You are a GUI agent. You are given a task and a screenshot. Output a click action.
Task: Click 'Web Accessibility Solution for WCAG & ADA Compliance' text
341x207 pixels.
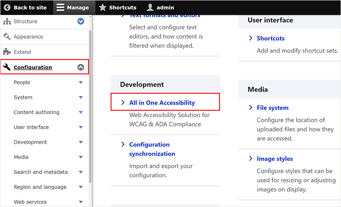click(x=169, y=120)
